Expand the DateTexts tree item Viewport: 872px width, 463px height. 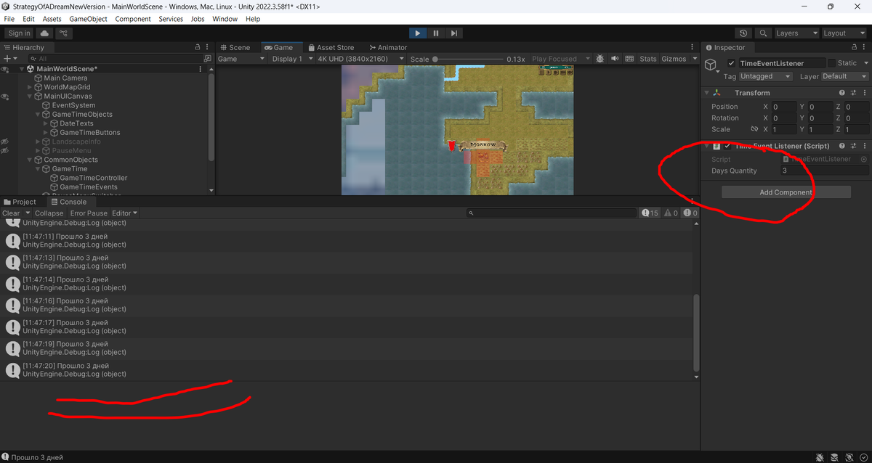coord(46,123)
